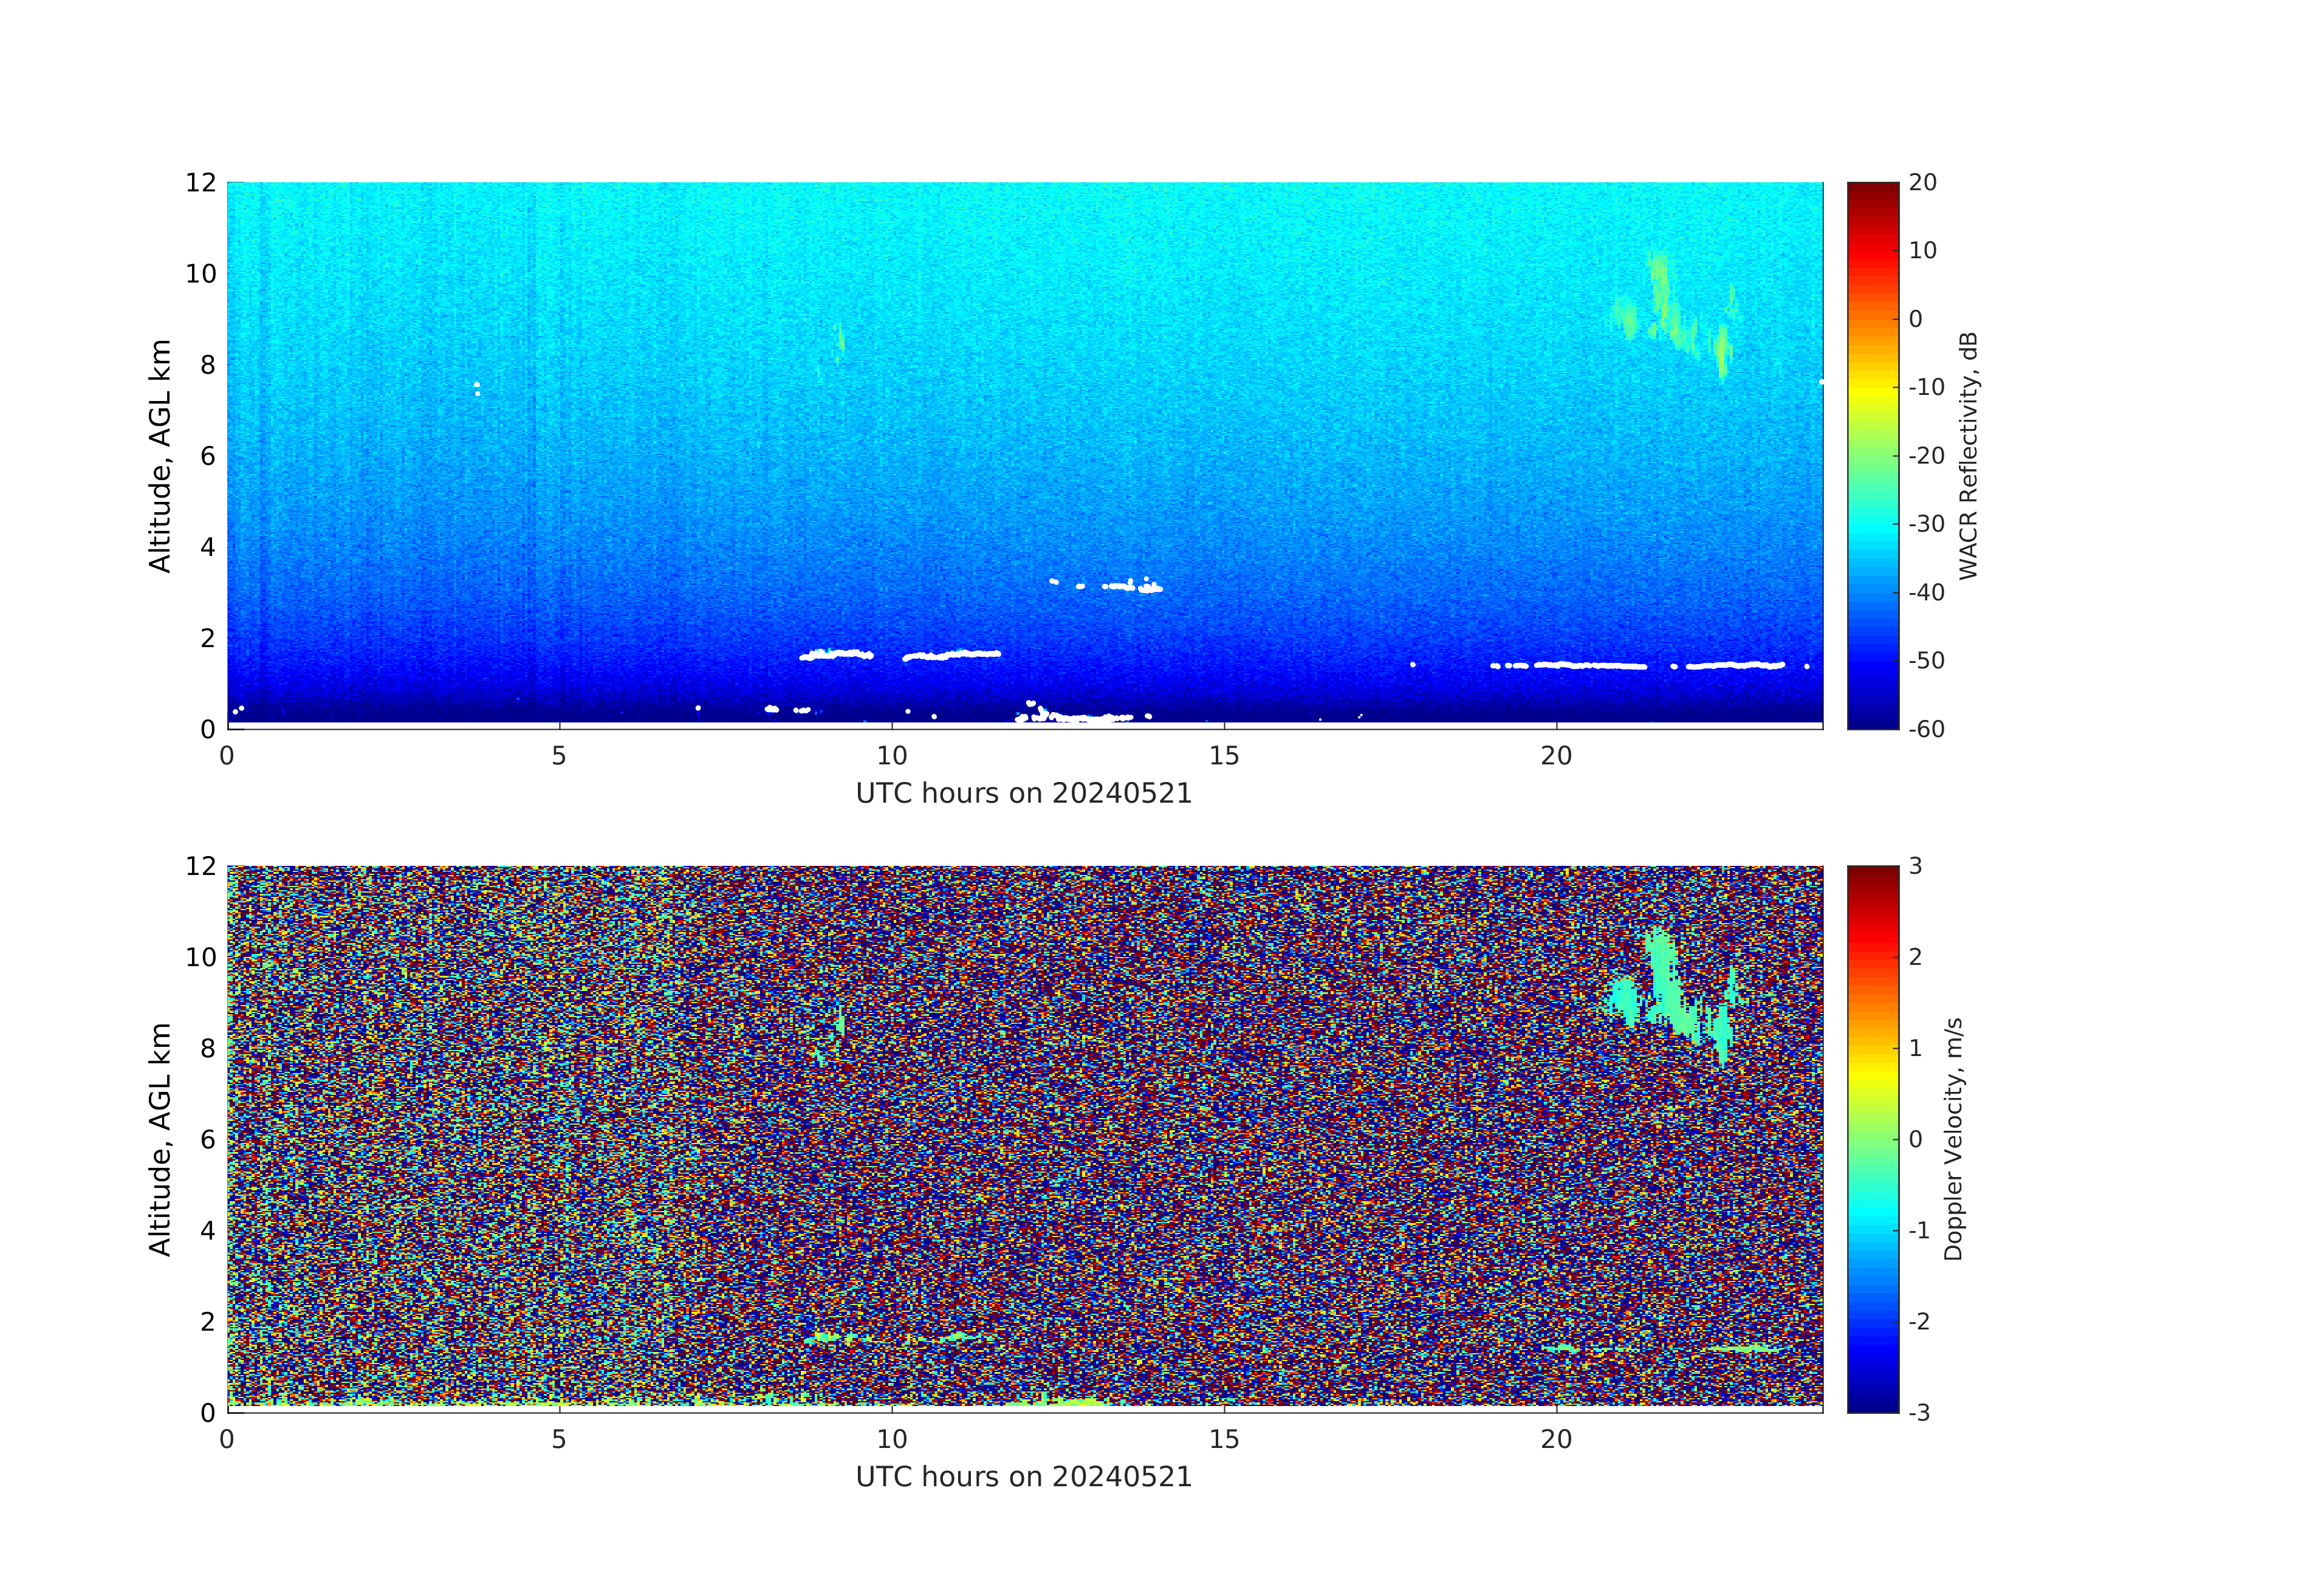Click the top plot x-axis title
Screen dimensions: 2324x1595
[1023, 794]
